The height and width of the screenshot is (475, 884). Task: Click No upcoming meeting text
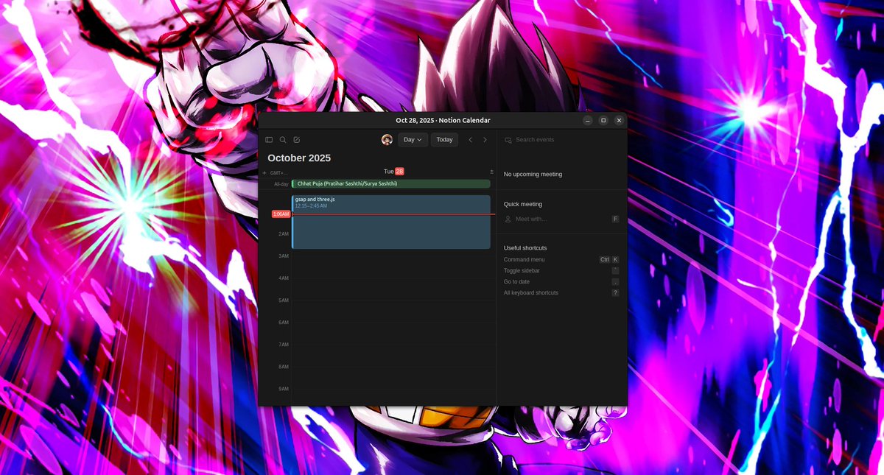click(533, 175)
